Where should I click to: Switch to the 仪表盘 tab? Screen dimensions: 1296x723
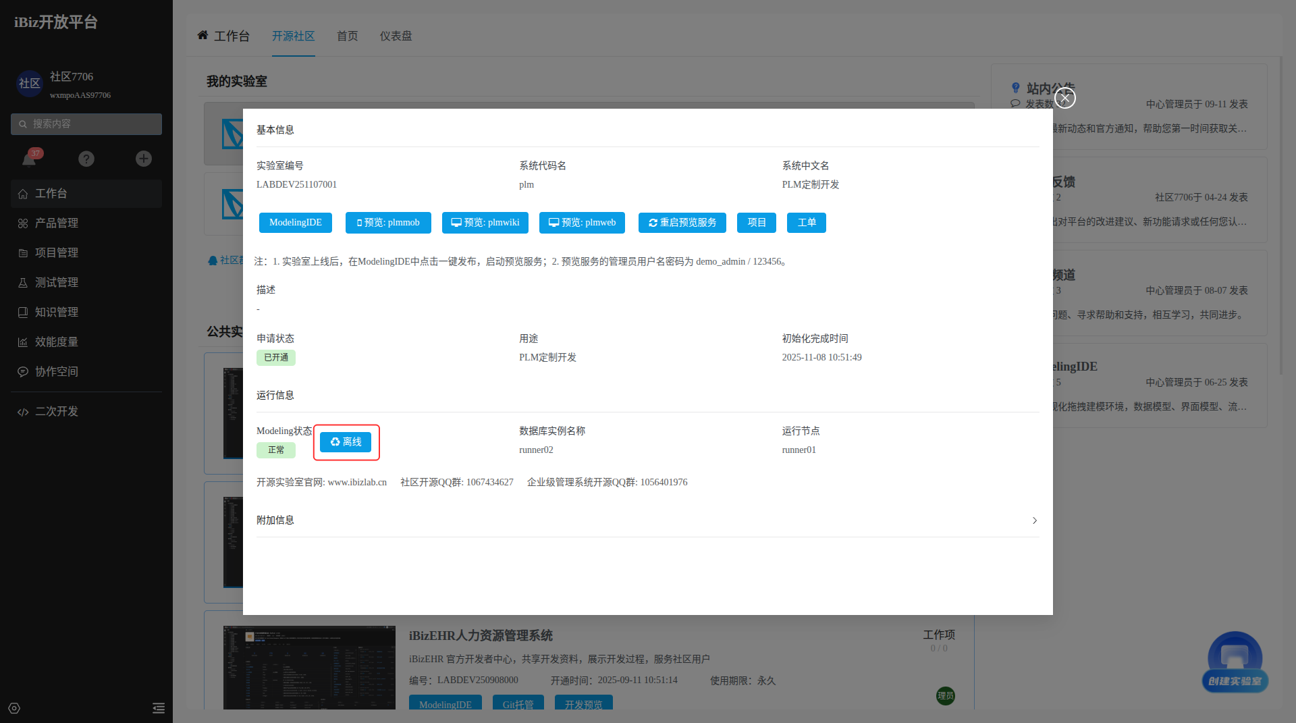396,36
